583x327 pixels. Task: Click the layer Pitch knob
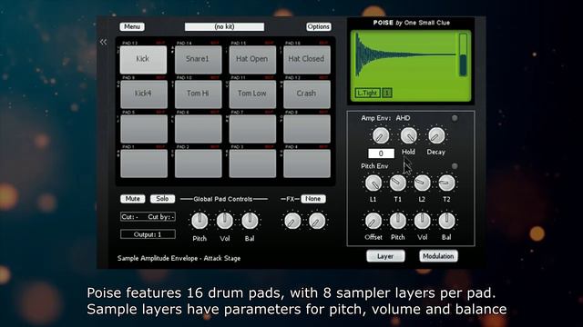(x=397, y=221)
